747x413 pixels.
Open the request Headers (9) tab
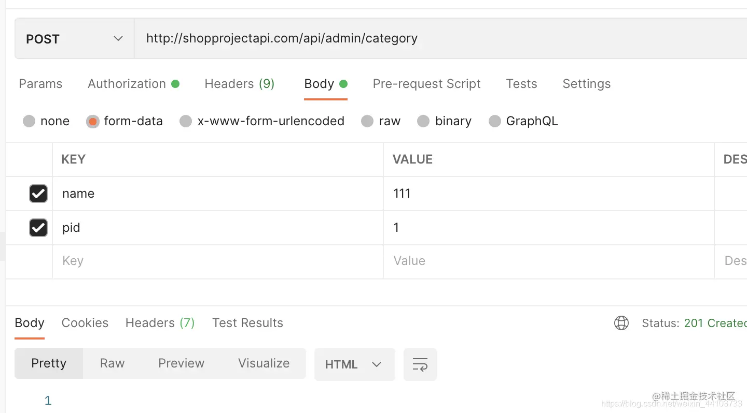(239, 84)
